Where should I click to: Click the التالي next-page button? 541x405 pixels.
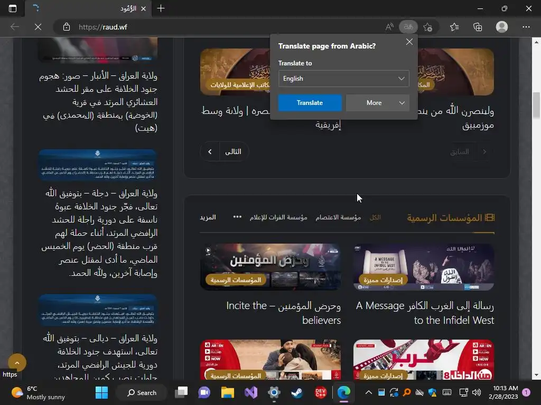coord(233,151)
